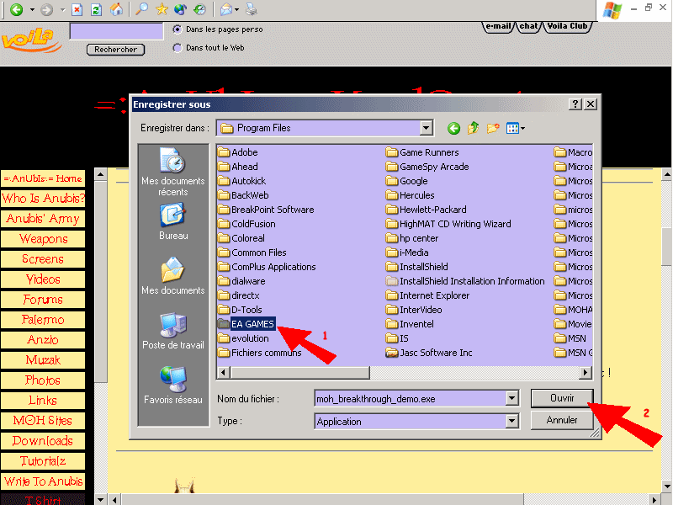Open Poste de travail in places bar
This screenshot has height=505, width=673.
point(173,331)
